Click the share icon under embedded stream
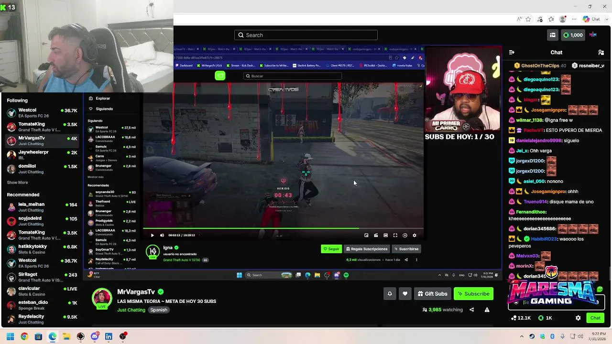 pos(406,260)
